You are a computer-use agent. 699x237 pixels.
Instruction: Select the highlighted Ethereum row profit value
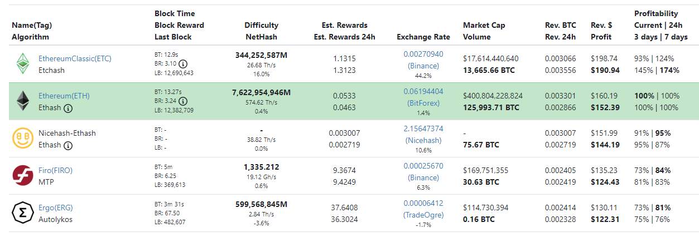605,107
